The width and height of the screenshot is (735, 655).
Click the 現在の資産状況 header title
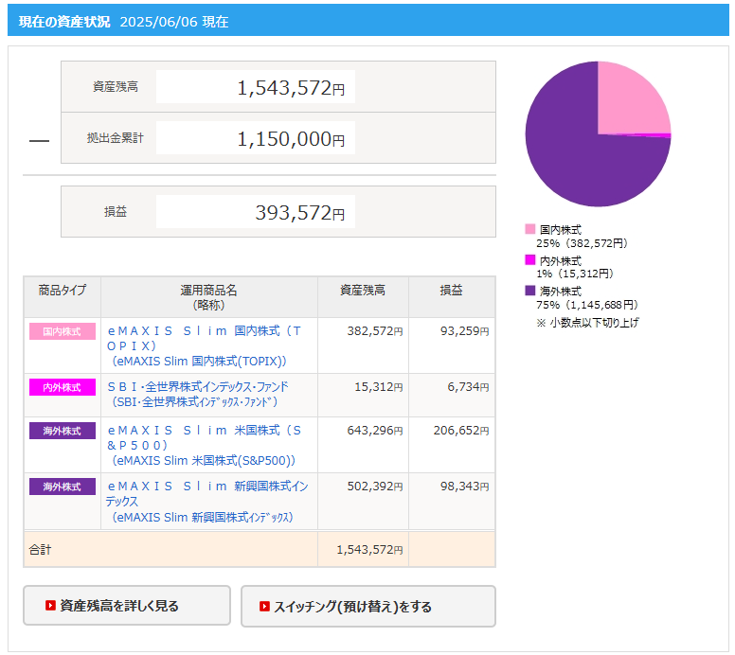pos(64,21)
